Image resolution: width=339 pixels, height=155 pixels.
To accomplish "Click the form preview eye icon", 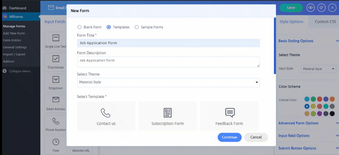I will [x=310, y=7].
